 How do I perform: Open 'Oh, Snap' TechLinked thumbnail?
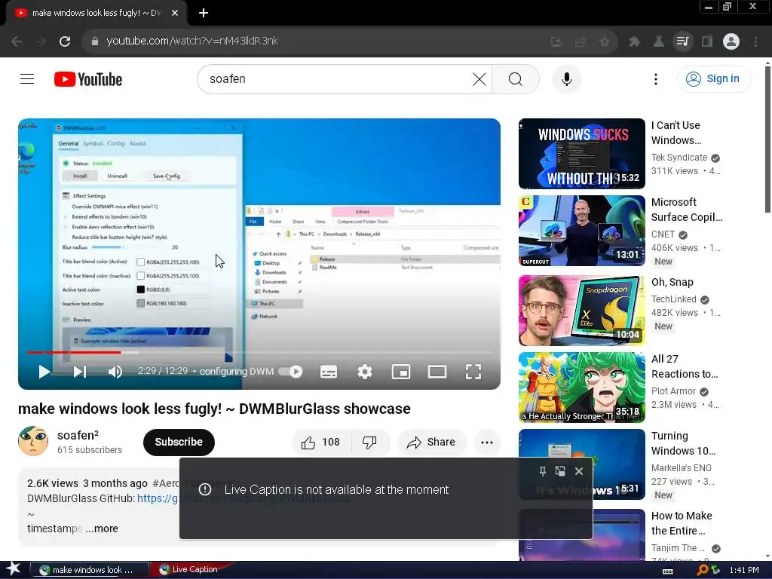581,311
